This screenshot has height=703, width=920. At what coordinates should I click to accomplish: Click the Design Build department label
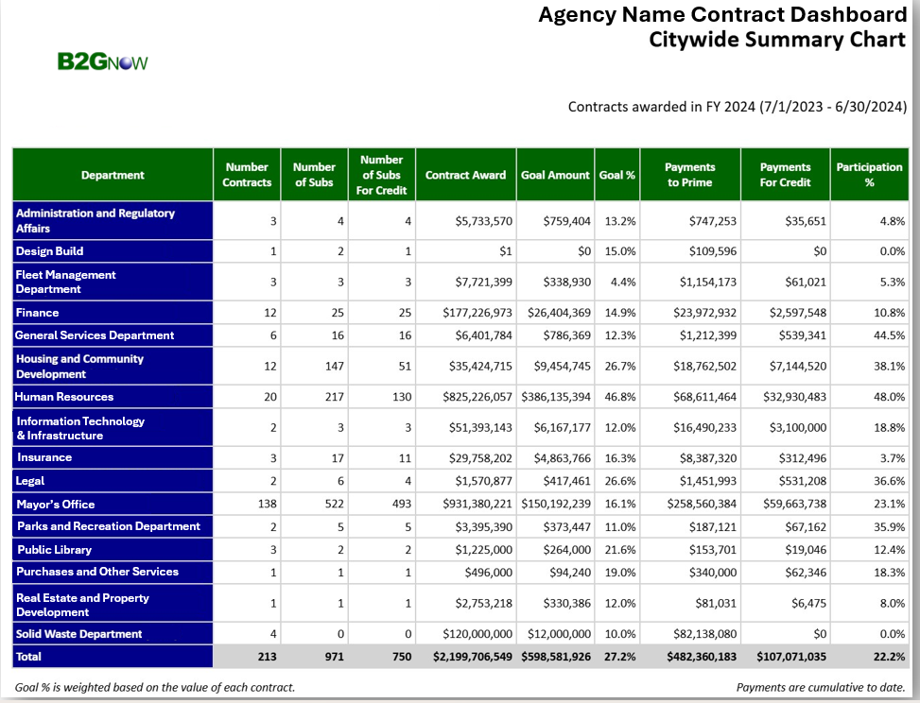pyautogui.click(x=49, y=251)
